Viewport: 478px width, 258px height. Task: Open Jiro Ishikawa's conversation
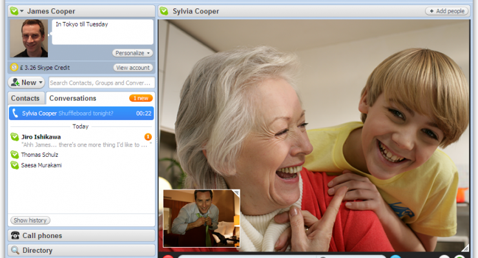[43, 137]
